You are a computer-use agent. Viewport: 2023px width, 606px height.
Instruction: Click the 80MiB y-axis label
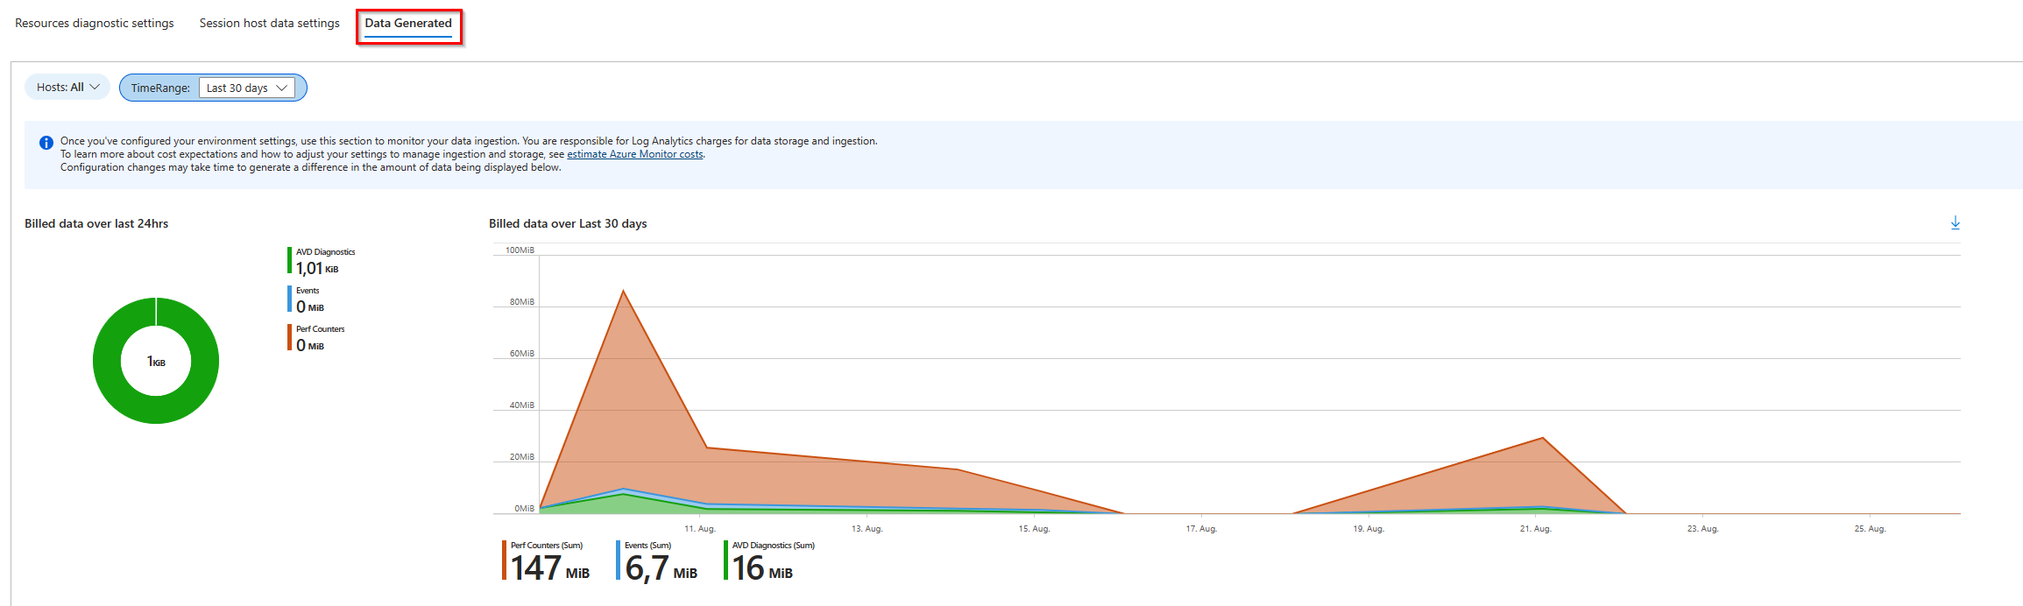522,302
